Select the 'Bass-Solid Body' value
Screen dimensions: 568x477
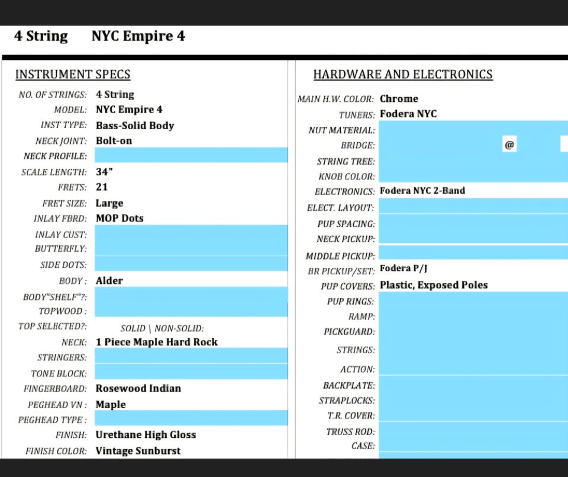pos(135,126)
